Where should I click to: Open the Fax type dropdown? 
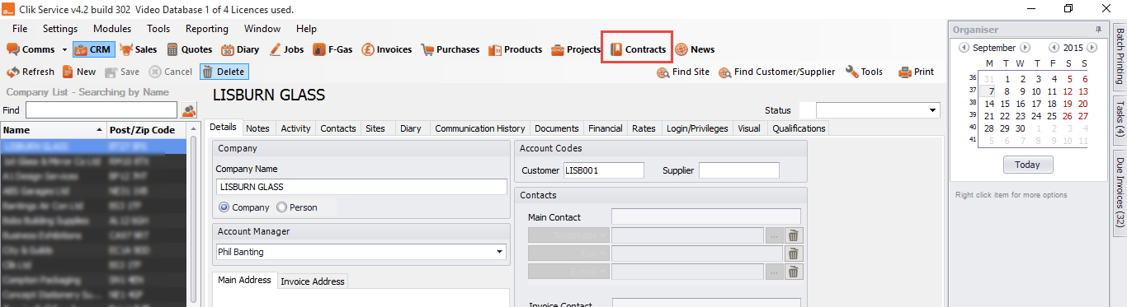click(x=568, y=254)
